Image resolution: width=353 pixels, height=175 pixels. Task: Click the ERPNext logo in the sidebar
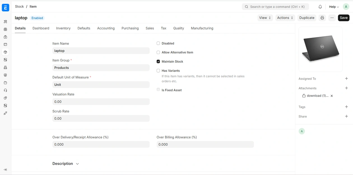(x=5, y=8)
